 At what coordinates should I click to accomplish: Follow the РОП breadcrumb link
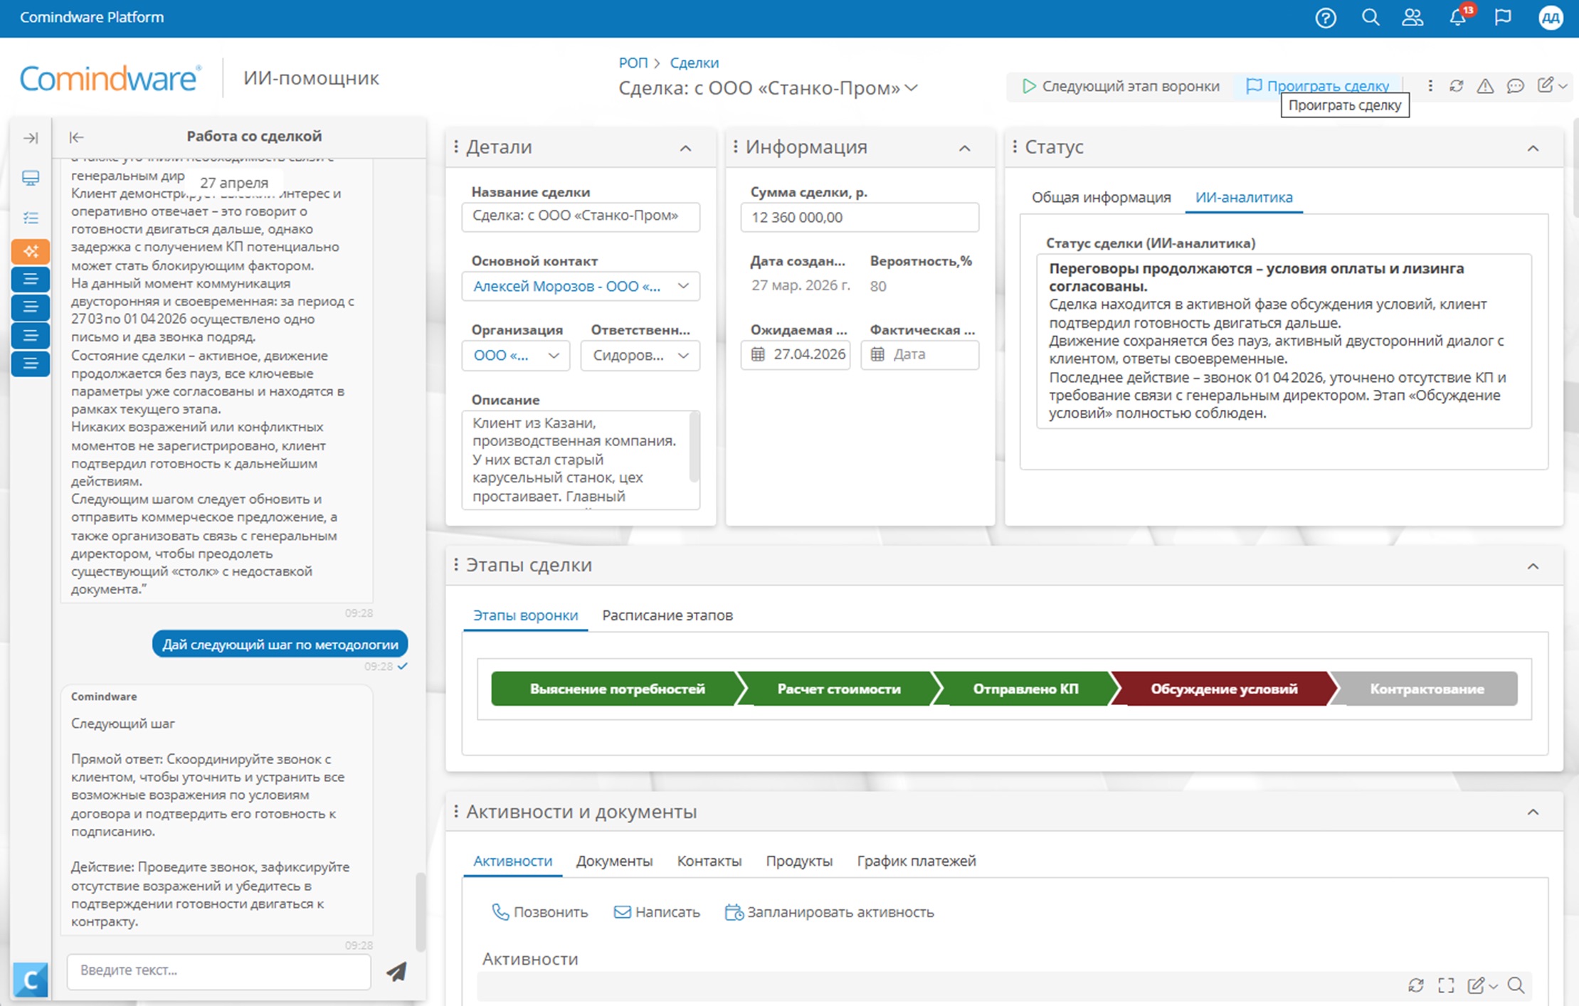(633, 63)
